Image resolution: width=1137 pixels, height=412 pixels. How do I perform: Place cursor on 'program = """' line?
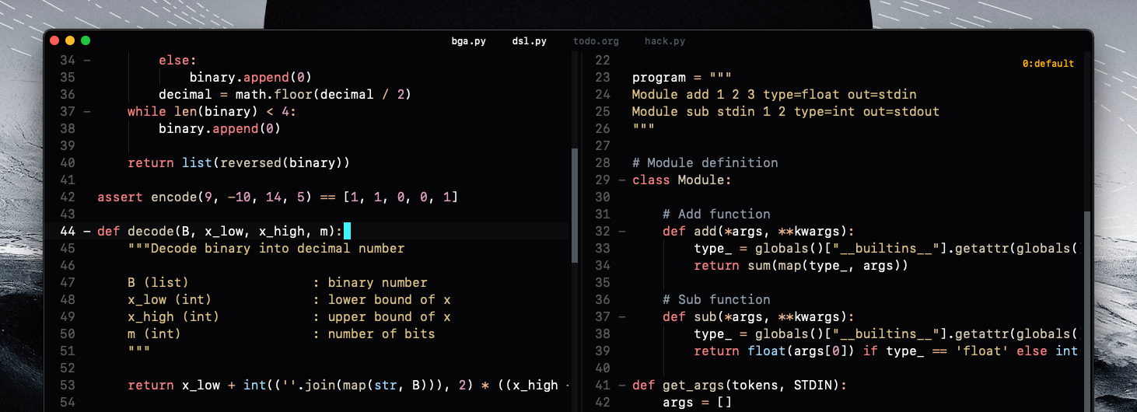click(x=681, y=78)
